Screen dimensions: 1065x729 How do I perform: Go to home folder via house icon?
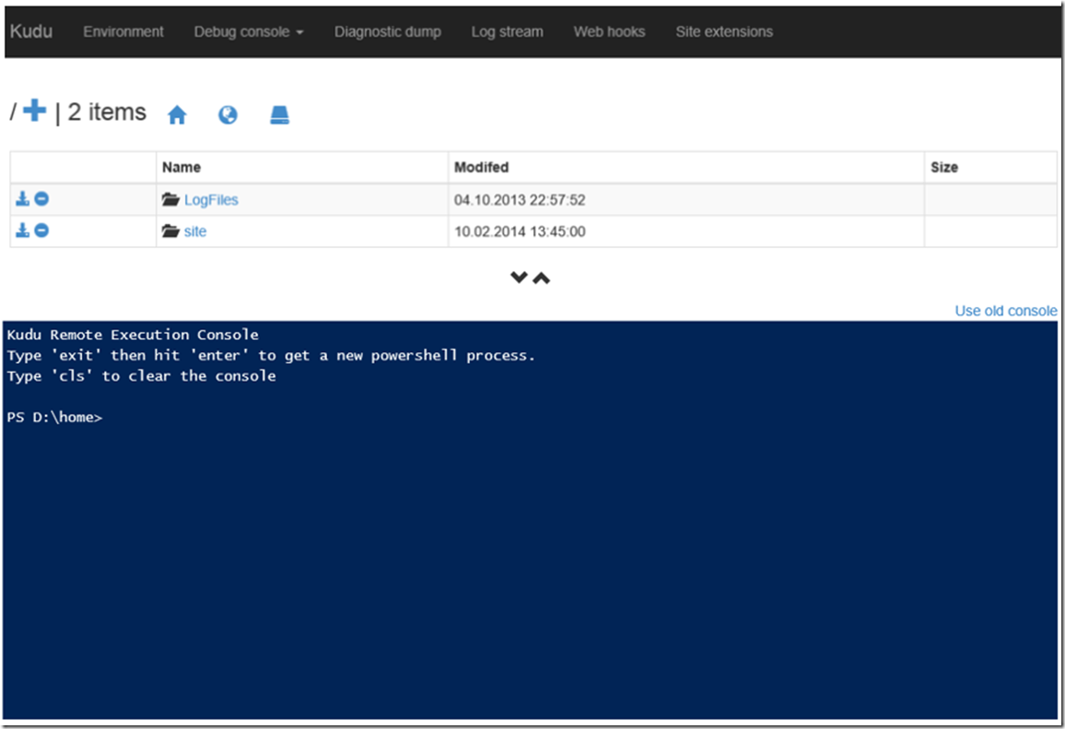[x=177, y=115]
